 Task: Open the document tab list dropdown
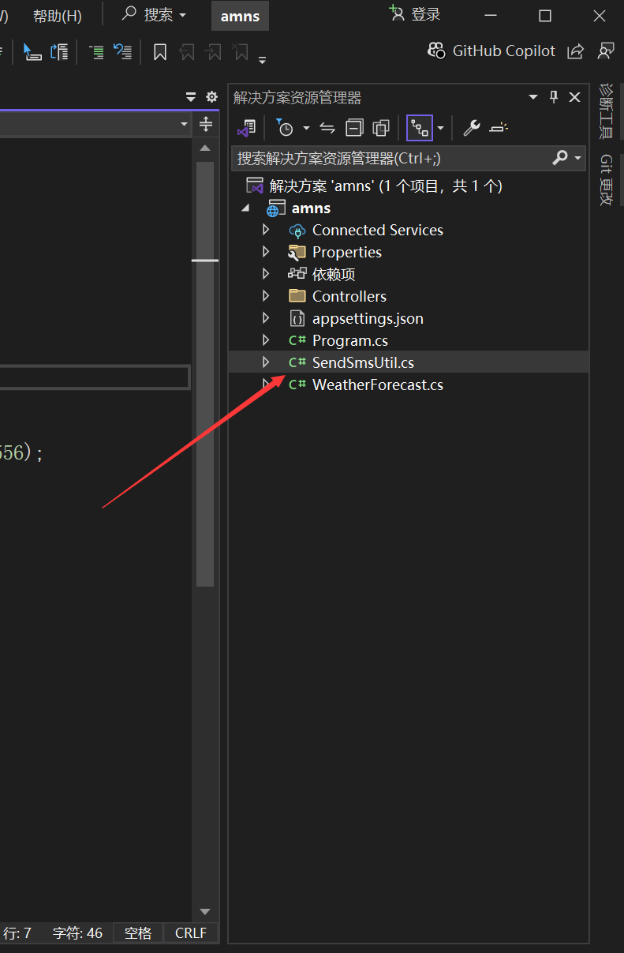click(191, 97)
